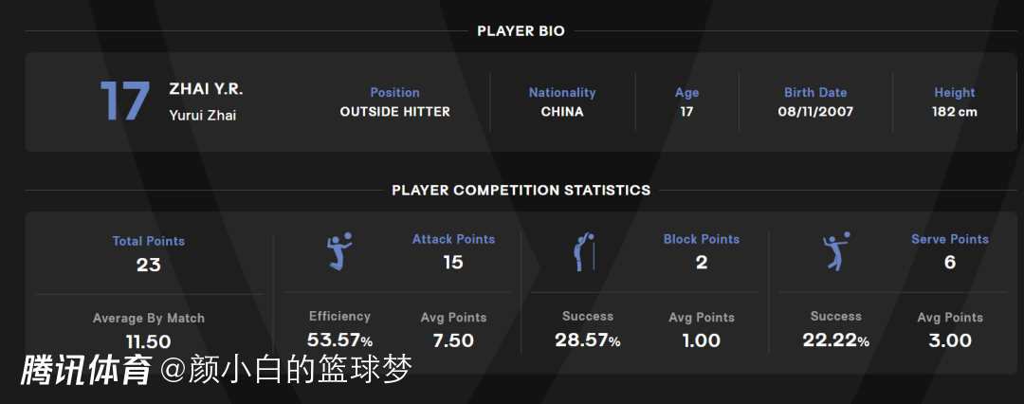
Task: Click the Nationality CHINA value
Action: 562,112
